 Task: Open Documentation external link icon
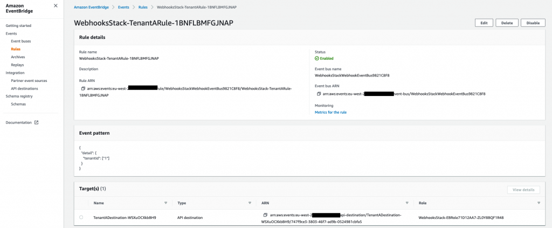click(x=36, y=122)
